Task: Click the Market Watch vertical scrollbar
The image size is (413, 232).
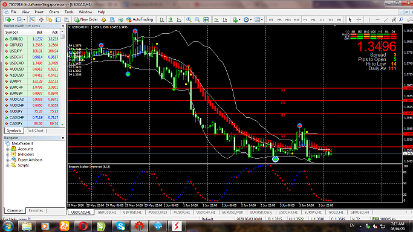Action: point(62,79)
